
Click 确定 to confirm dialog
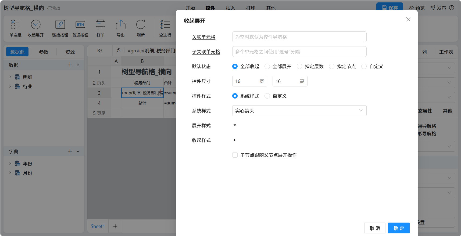click(399, 228)
